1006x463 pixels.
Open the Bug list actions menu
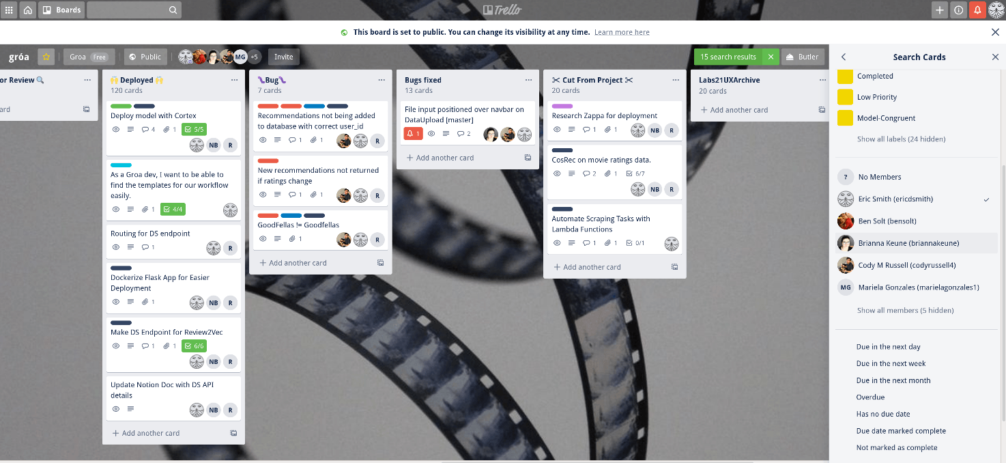click(382, 80)
